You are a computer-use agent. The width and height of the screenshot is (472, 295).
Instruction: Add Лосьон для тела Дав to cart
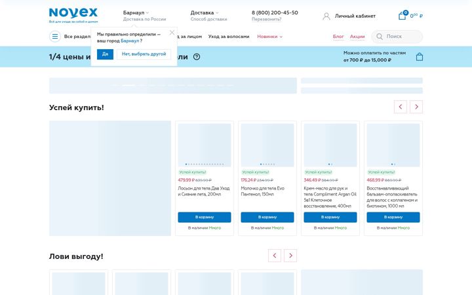pos(205,217)
